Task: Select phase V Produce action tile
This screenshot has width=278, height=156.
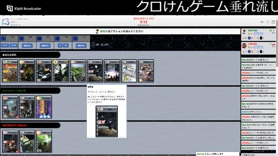Action: pyautogui.click(x=81, y=39)
